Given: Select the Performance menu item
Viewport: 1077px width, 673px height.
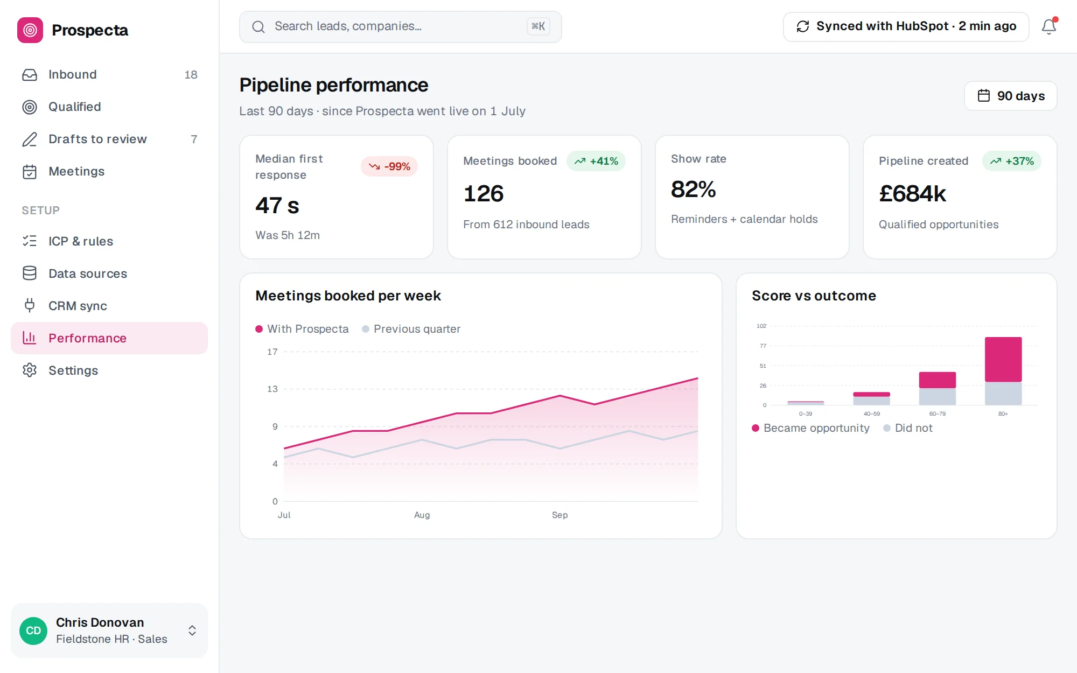Looking at the screenshot, I should tap(109, 338).
